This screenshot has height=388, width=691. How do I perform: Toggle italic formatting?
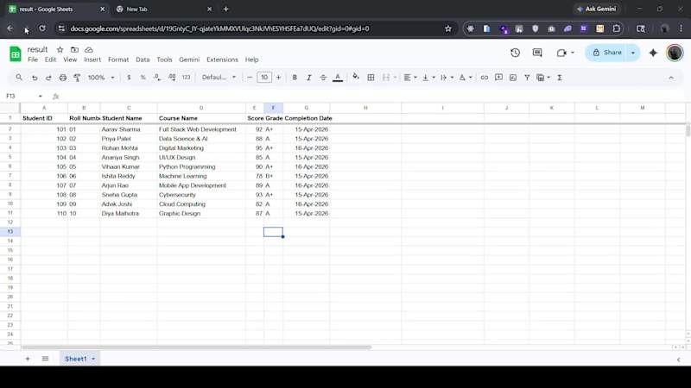pos(309,78)
